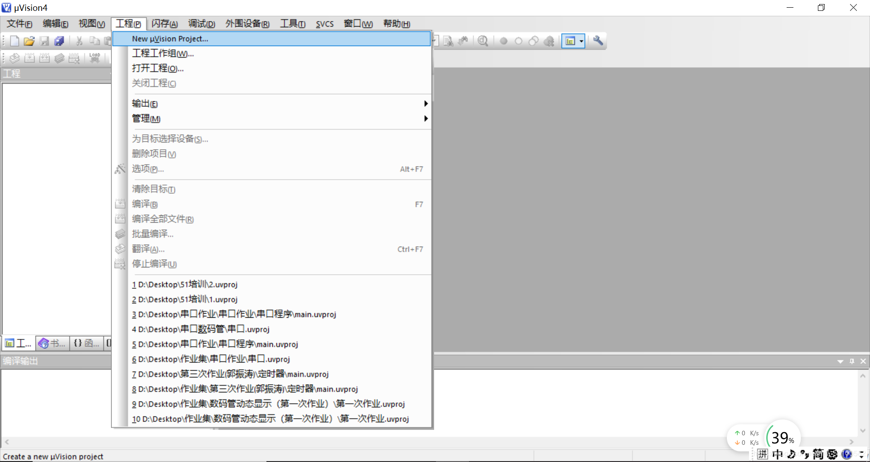Open recent project 6 串口作业\串口.uvproj
The width and height of the screenshot is (870, 462).
pos(271,359)
